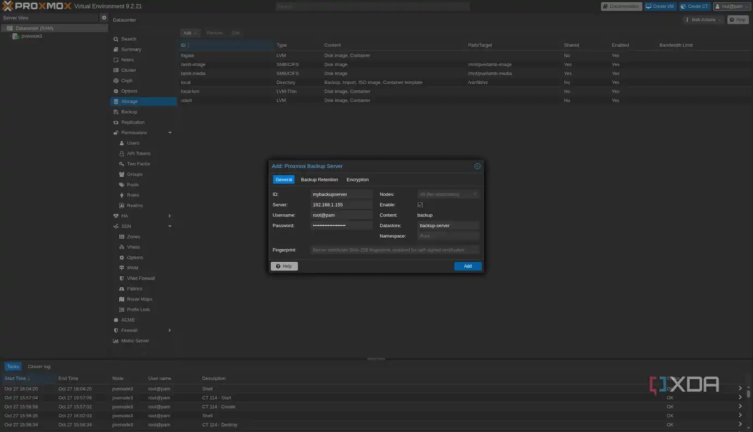The image size is (753, 432).
Task: Collapse the SDN section arrow
Action: click(x=170, y=226)
